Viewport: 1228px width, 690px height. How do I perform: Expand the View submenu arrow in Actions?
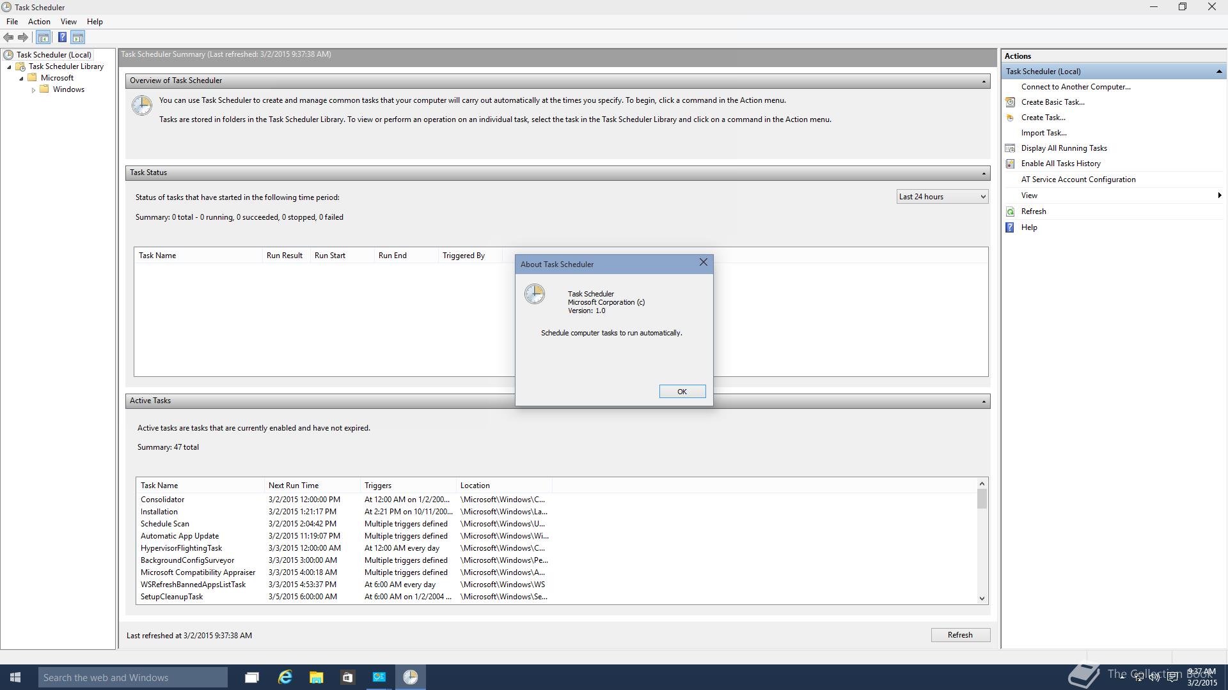1219,195
